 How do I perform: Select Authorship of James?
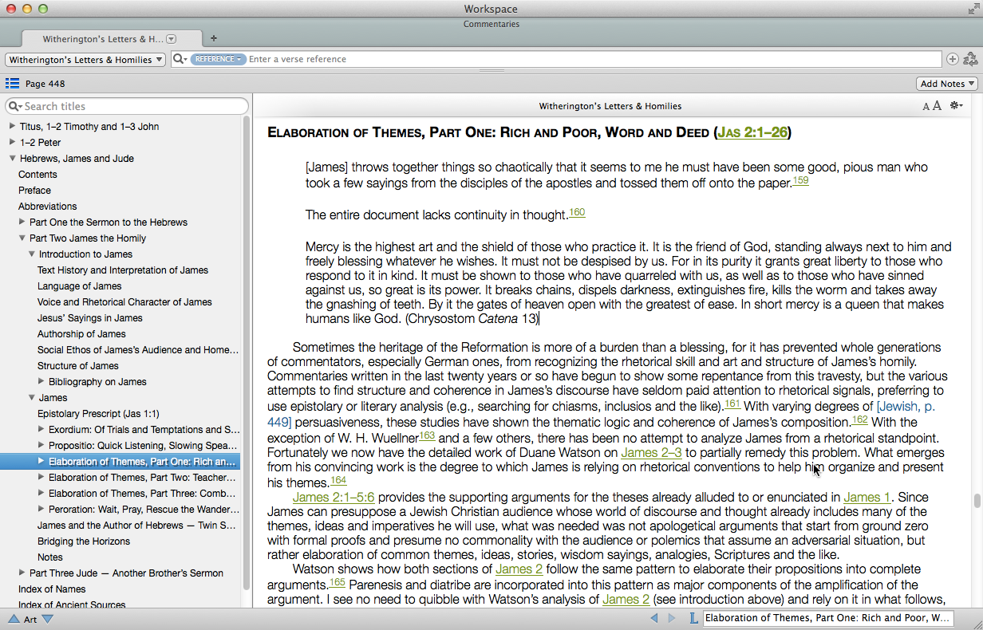81,334
